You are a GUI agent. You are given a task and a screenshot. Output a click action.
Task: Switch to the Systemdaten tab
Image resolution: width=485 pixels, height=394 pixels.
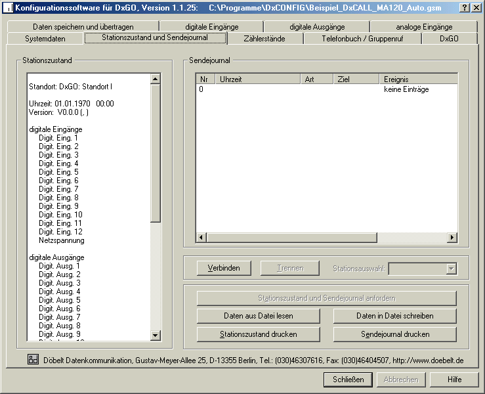[45, 39]
